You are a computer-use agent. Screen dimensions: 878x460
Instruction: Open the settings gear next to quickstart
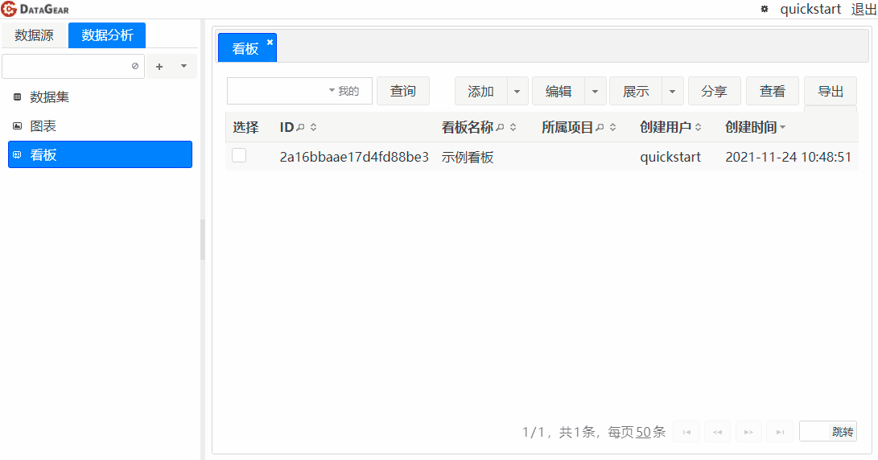click(765, 10)
